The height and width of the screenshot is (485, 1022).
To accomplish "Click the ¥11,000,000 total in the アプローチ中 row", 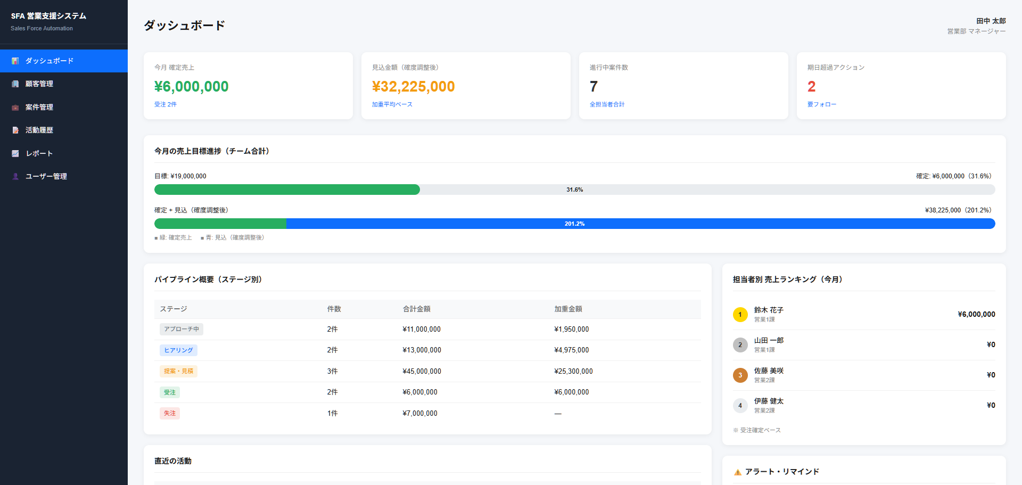I will point(422,330).
